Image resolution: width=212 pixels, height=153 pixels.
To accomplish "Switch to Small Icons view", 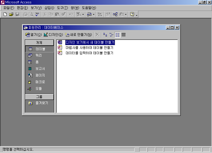I will 111,35.
